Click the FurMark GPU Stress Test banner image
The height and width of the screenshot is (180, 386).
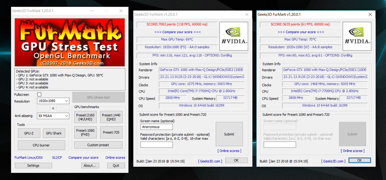(x=70, y=42)
